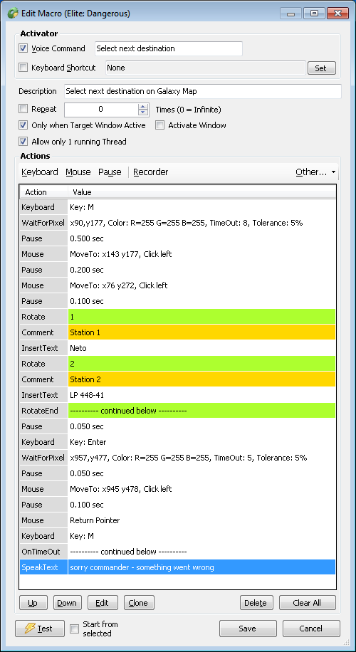Move selected action Up
The image size is (356, 652).
coord(33,602)
